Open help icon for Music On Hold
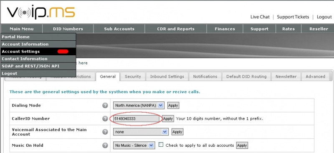Image resolution: width=334 pixels, height=153 pixels. pos(105,146)
